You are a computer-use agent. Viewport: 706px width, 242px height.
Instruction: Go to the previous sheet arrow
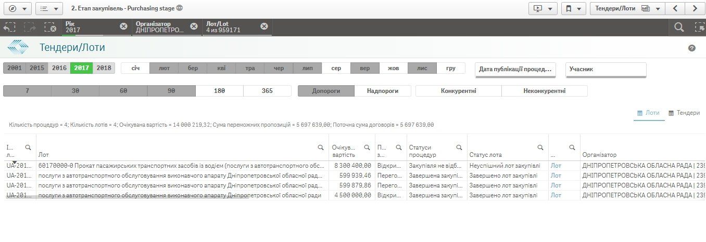(675, 9)
